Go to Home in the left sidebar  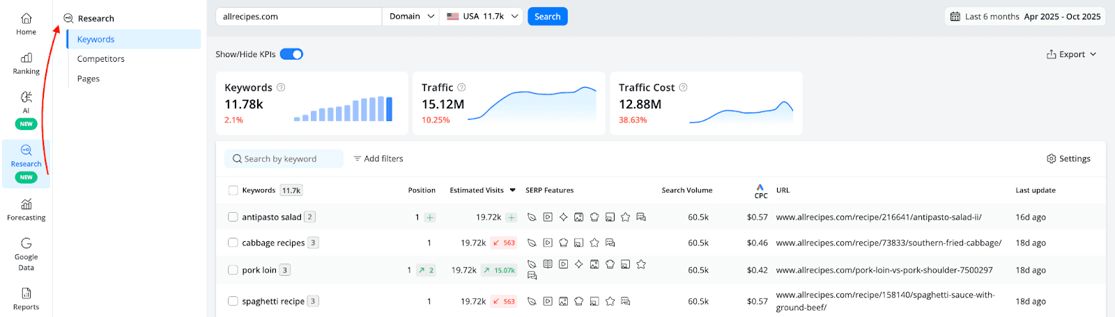coord(26,24)
